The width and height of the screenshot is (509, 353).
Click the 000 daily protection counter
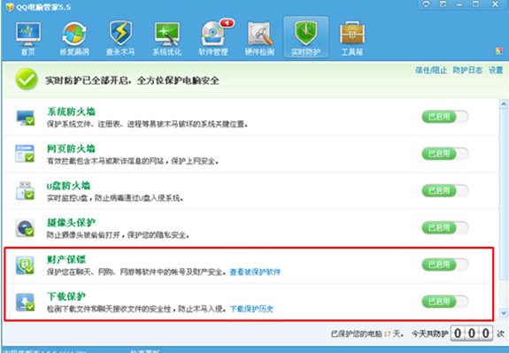(x=472, y=334)
